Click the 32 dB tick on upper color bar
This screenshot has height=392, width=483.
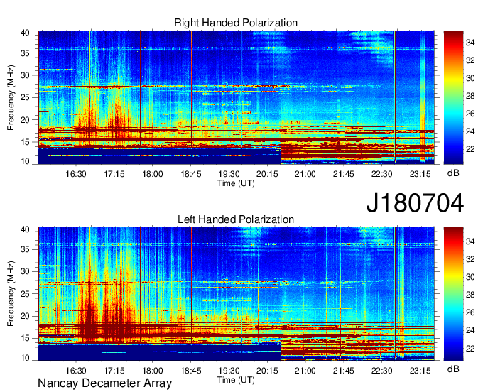tap(470, 60)
